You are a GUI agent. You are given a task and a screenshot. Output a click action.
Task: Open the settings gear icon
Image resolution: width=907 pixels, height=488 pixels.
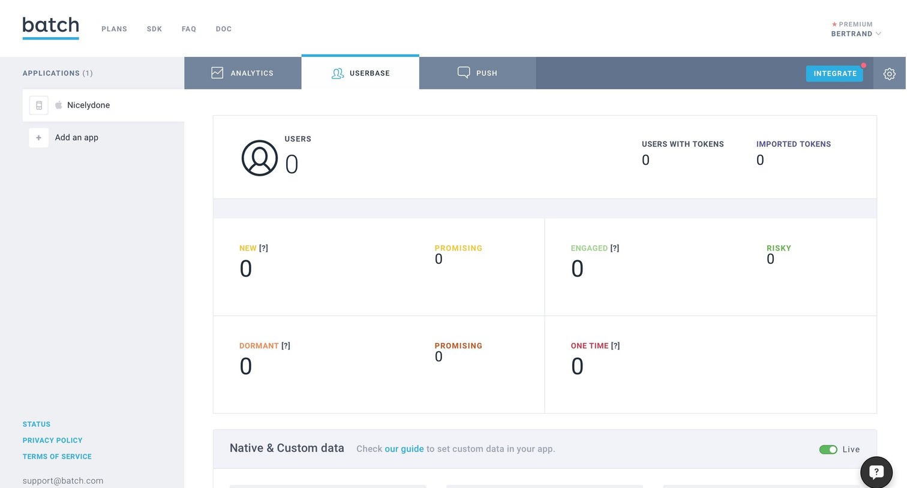pyautogui.click(x=890, y=74)
